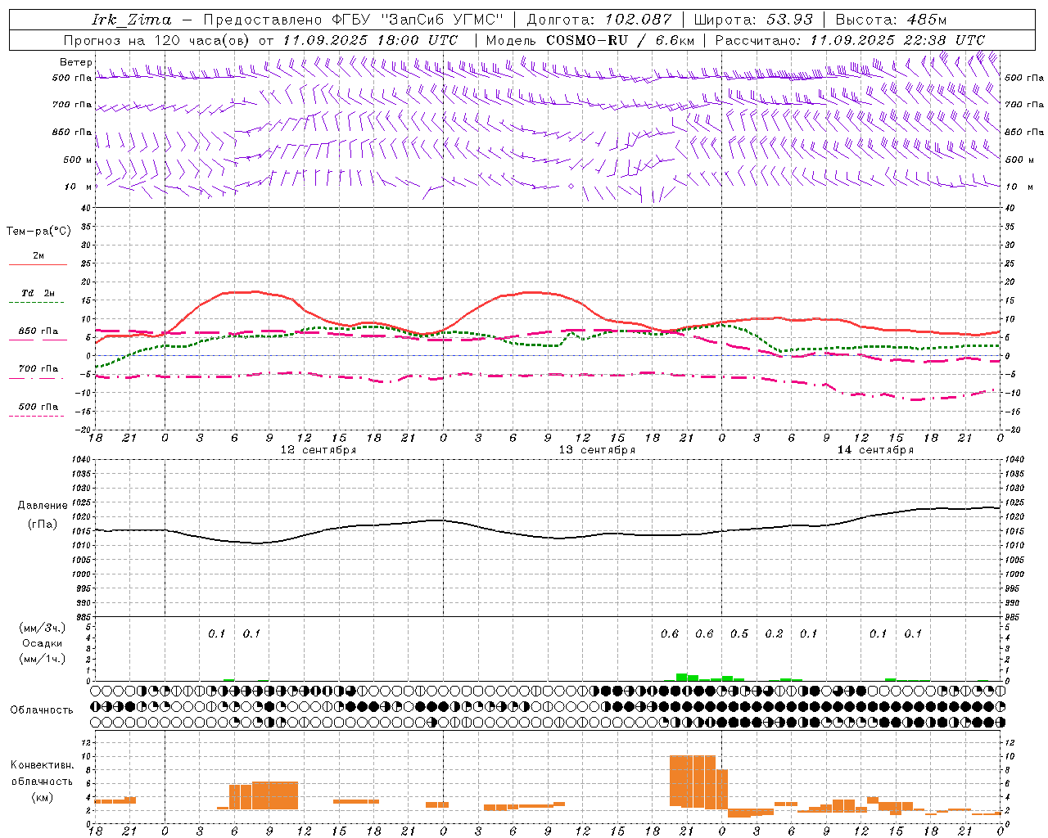Click the "500 гПа" temperature legend label
Image resolution: width=1048 pixels, height=838 pixels.
point(38,407)
